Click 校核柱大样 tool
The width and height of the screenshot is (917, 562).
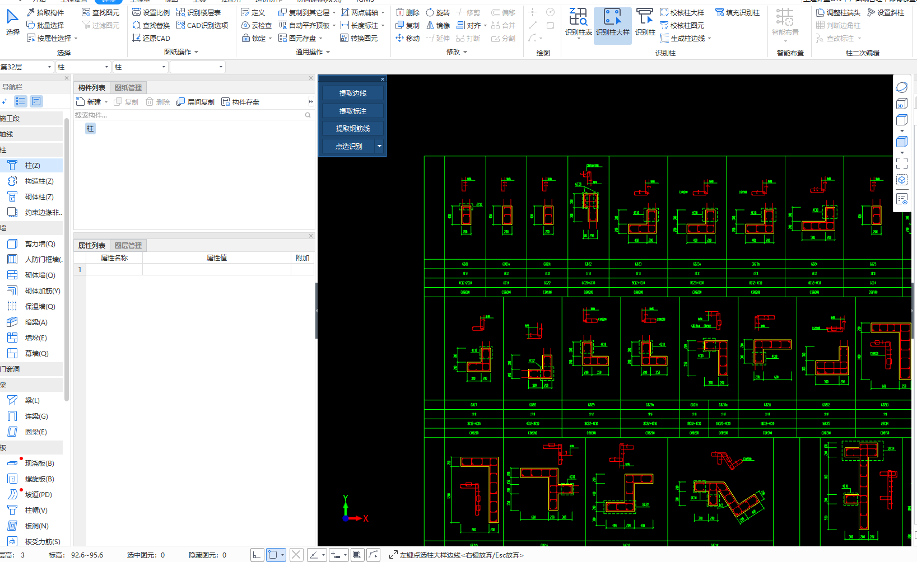point(682,12)
